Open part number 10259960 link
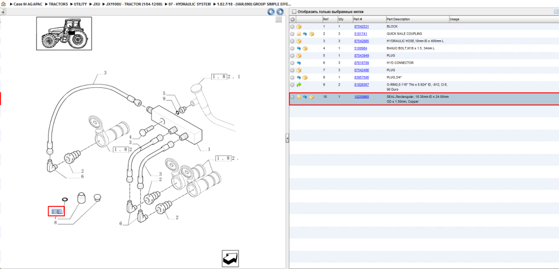Viewport: 559px width, 269px height. [x=361, y=97]
